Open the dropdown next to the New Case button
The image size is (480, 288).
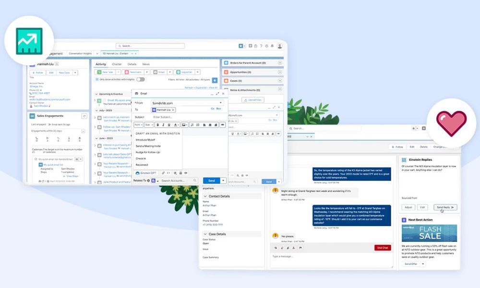tap(75, 72)
